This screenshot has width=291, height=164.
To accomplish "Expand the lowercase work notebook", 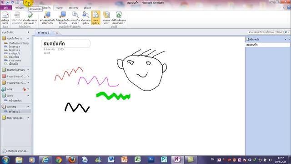I will [x=28, y=89].
